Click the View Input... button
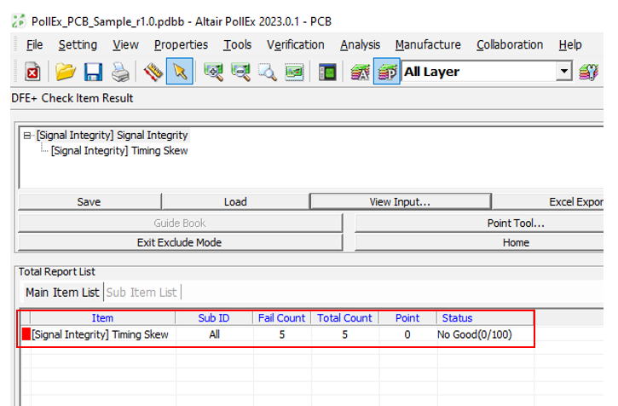 coord(400,202)
